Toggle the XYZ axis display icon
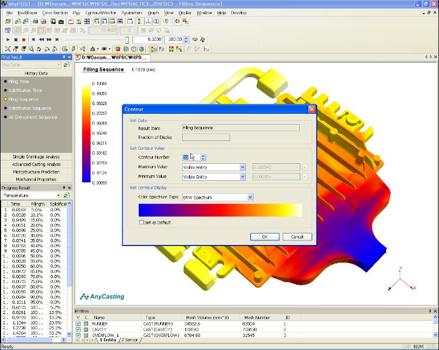Image resolution: width=439 pixels, height=350 pixels. click(x=148, y=21)
